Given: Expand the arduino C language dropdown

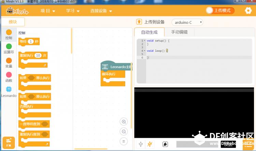Looking at the screenshot, I should click(187, 22).
